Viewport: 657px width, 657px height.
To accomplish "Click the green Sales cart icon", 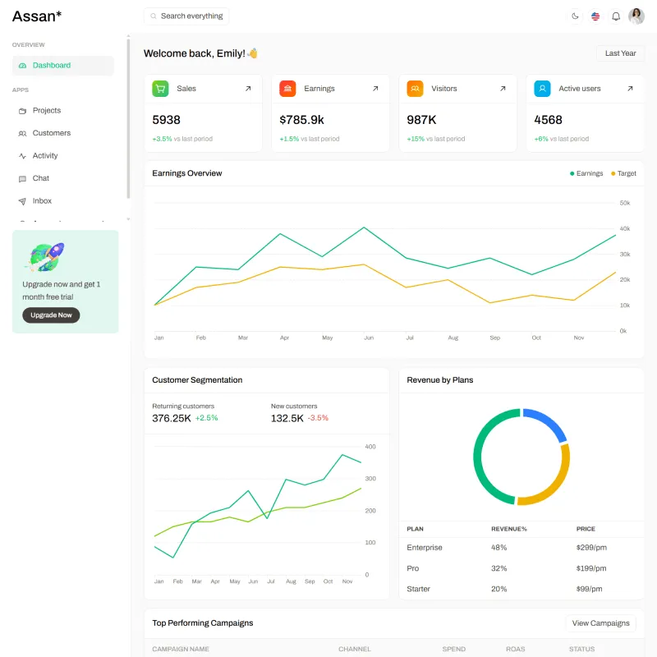I will [x=160, y=89].
